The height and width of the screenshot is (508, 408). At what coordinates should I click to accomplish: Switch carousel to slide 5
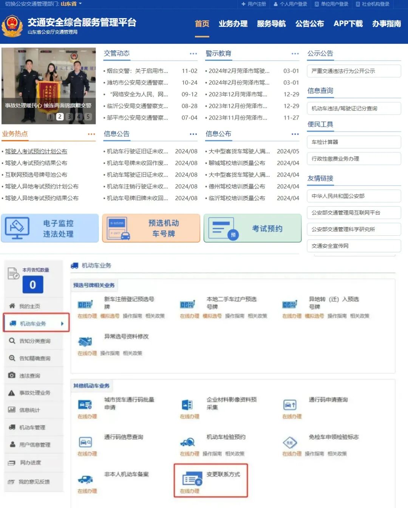(x=88, y=117)
